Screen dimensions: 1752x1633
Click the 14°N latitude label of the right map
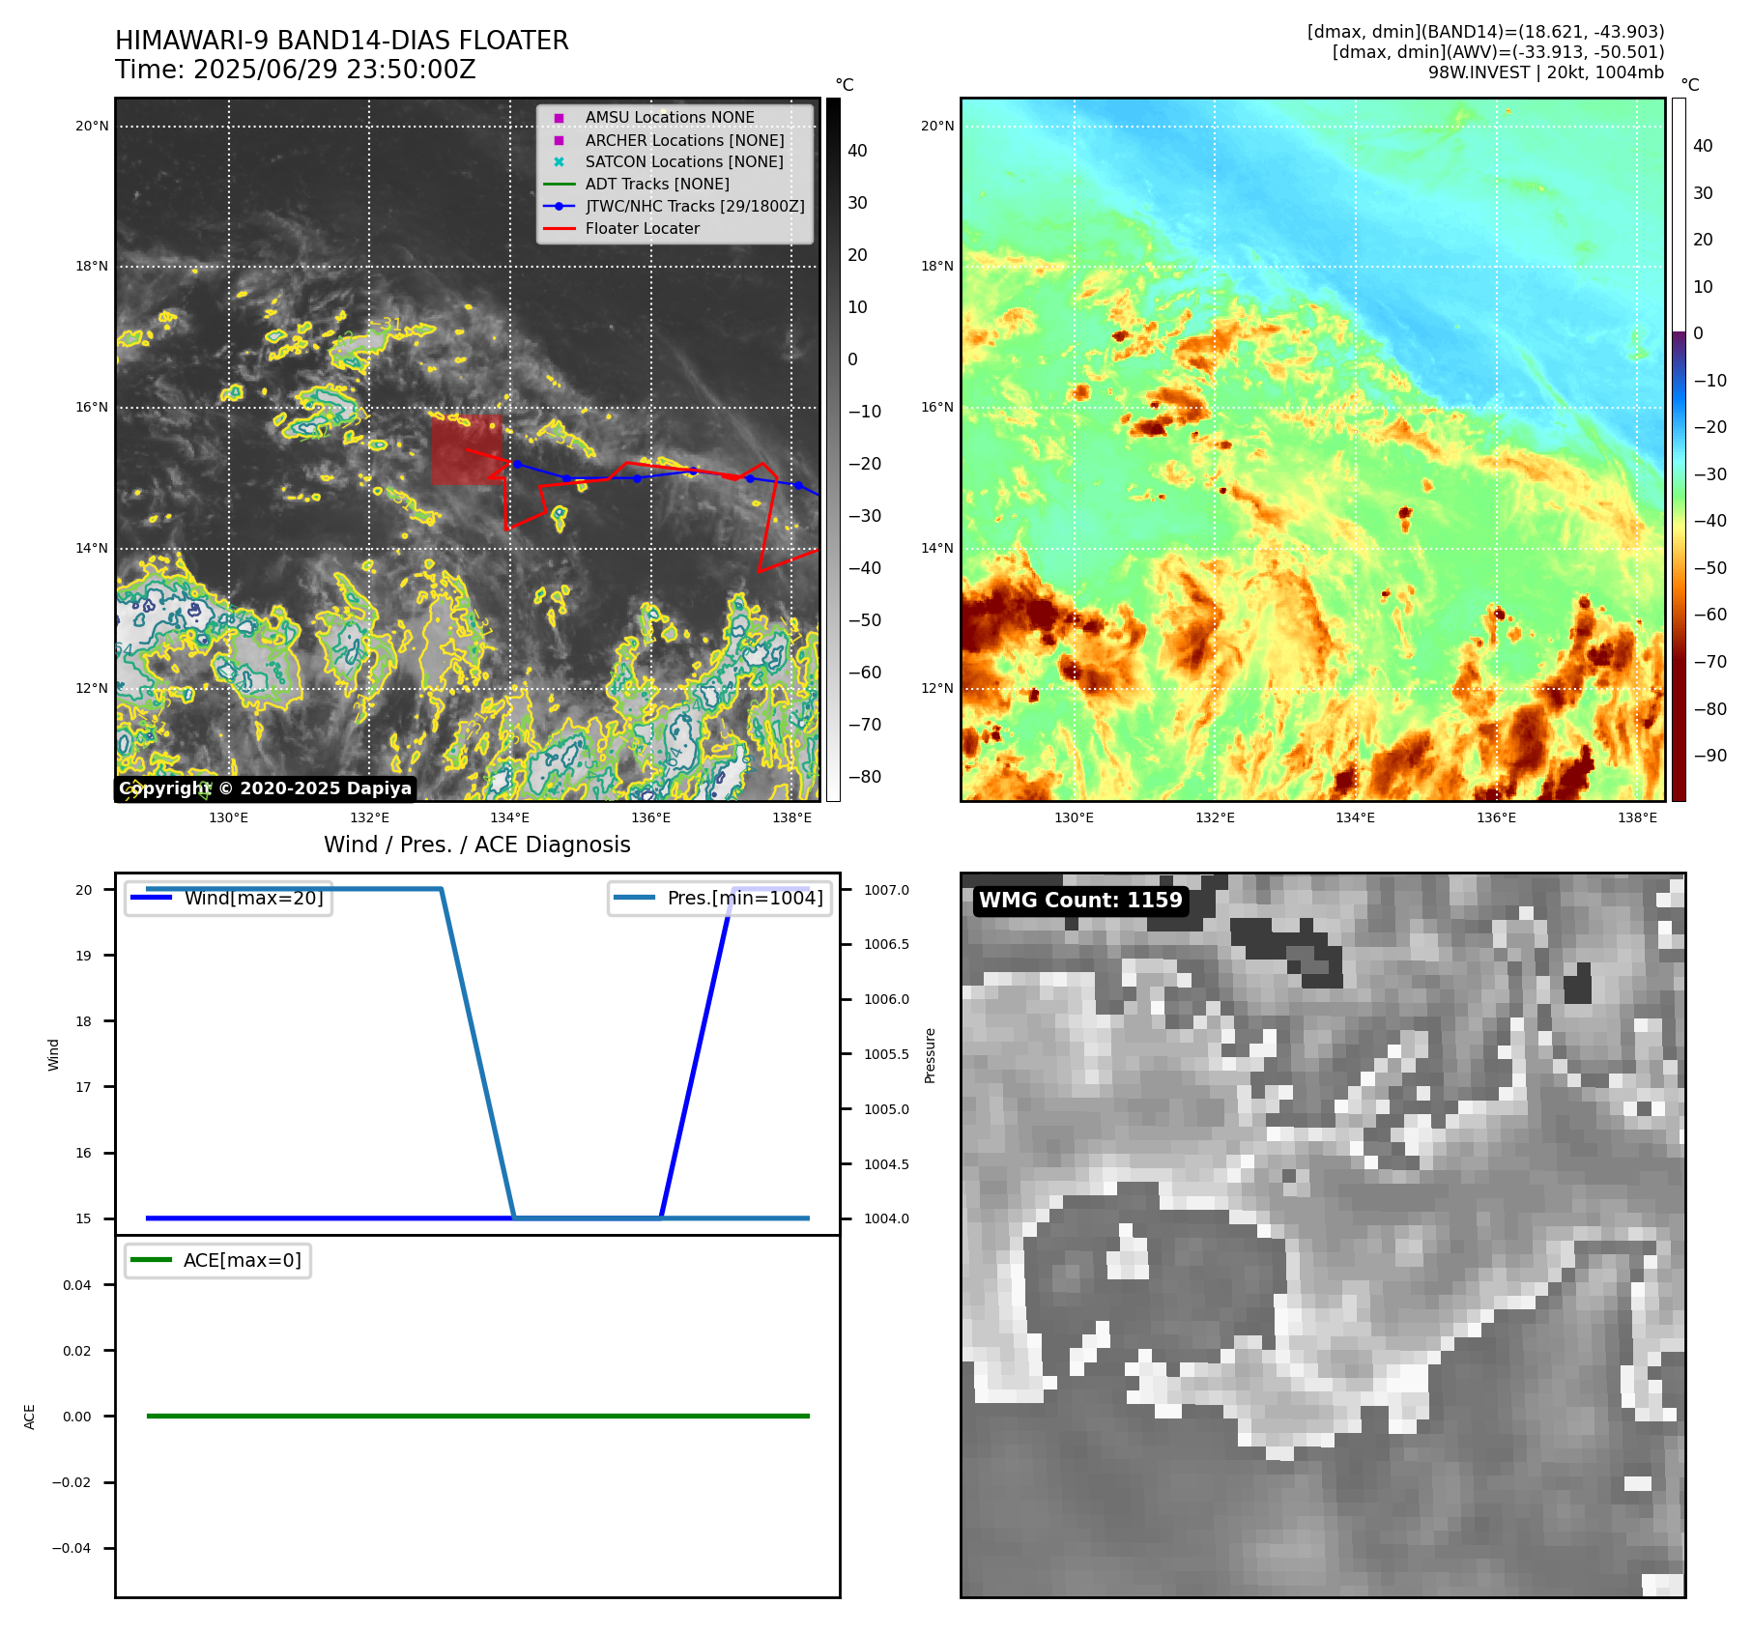937,548
